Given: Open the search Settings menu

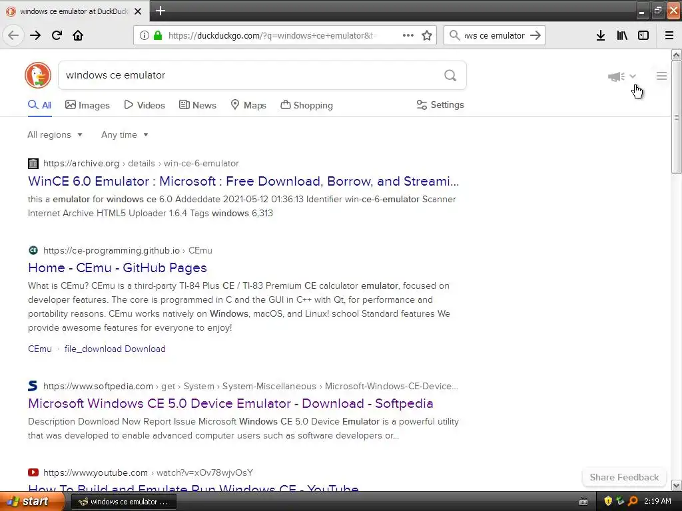Looking at the screenshot, I should pos(440,104).
